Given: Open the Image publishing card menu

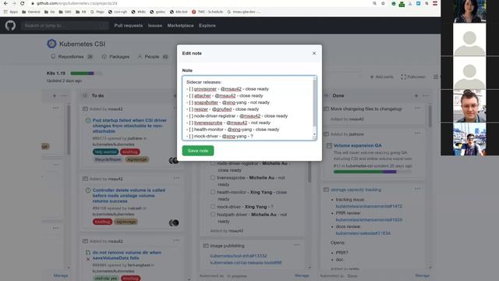Looking at the screenshot, I should [296, 245].
